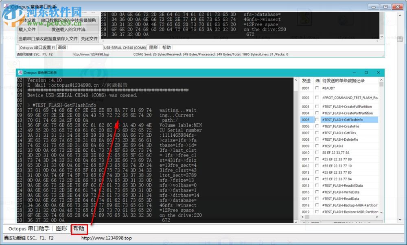Click the command list horizontal scroll right arrow

[x=376, y=217]
